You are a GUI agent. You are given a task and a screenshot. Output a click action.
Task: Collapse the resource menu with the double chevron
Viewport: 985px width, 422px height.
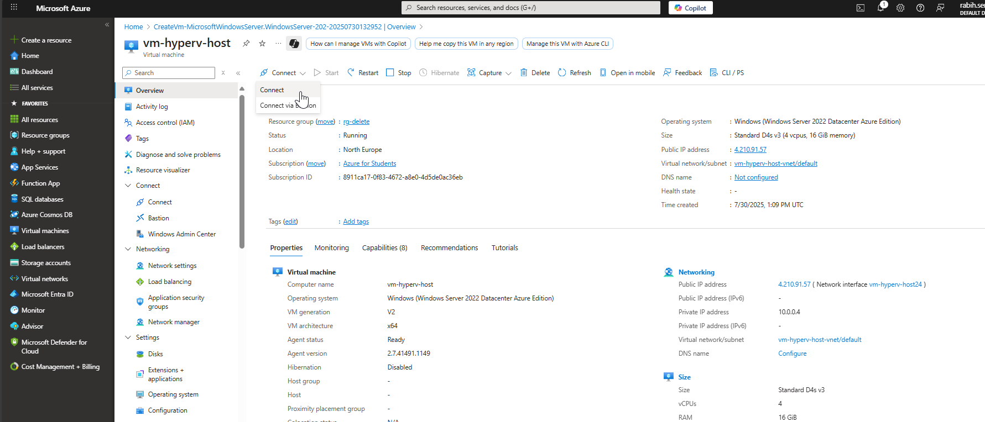click(238, 73)
